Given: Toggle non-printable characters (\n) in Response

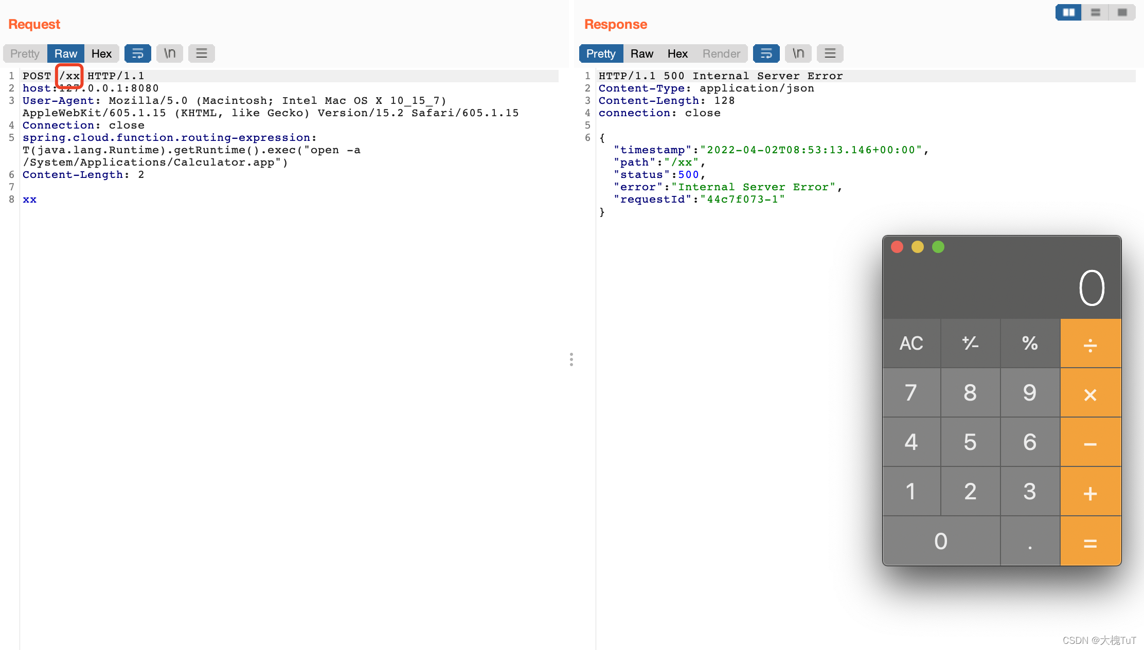Looking at the screenshot, I should (798, 53).
